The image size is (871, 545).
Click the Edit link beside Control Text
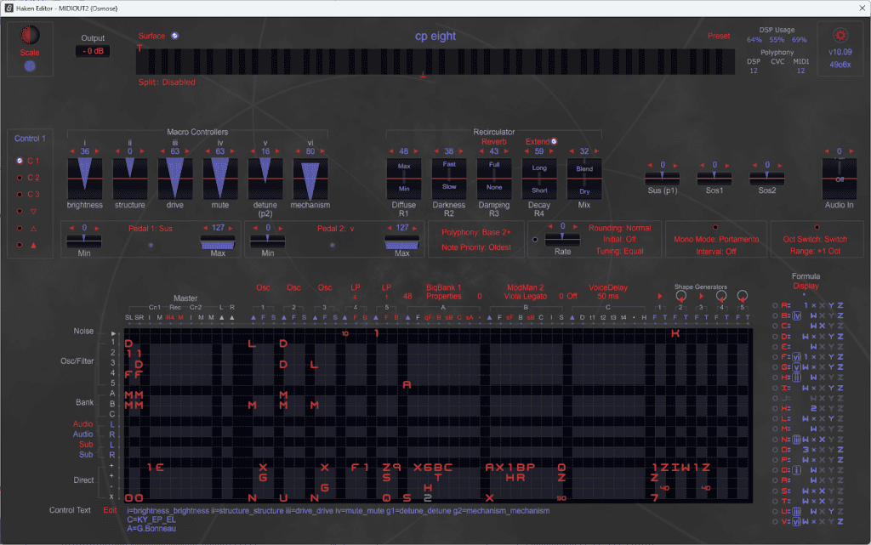point(109,511)
